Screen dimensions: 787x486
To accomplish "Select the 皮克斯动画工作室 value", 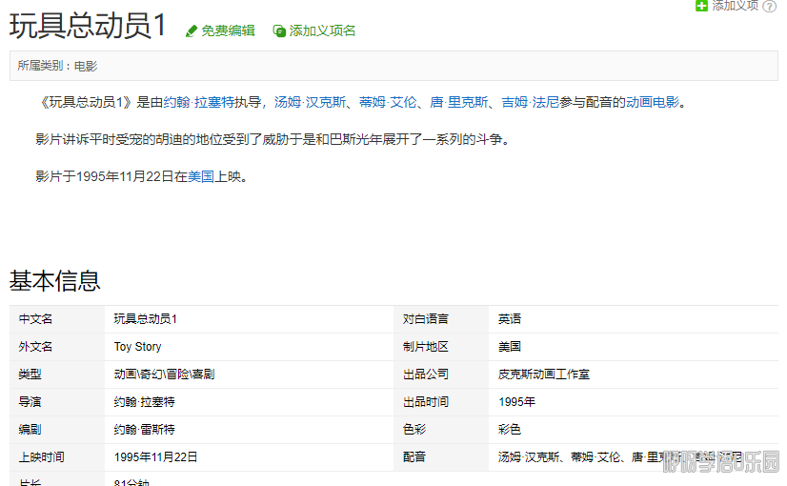I will pyautogui.click(x=544, y=375).
